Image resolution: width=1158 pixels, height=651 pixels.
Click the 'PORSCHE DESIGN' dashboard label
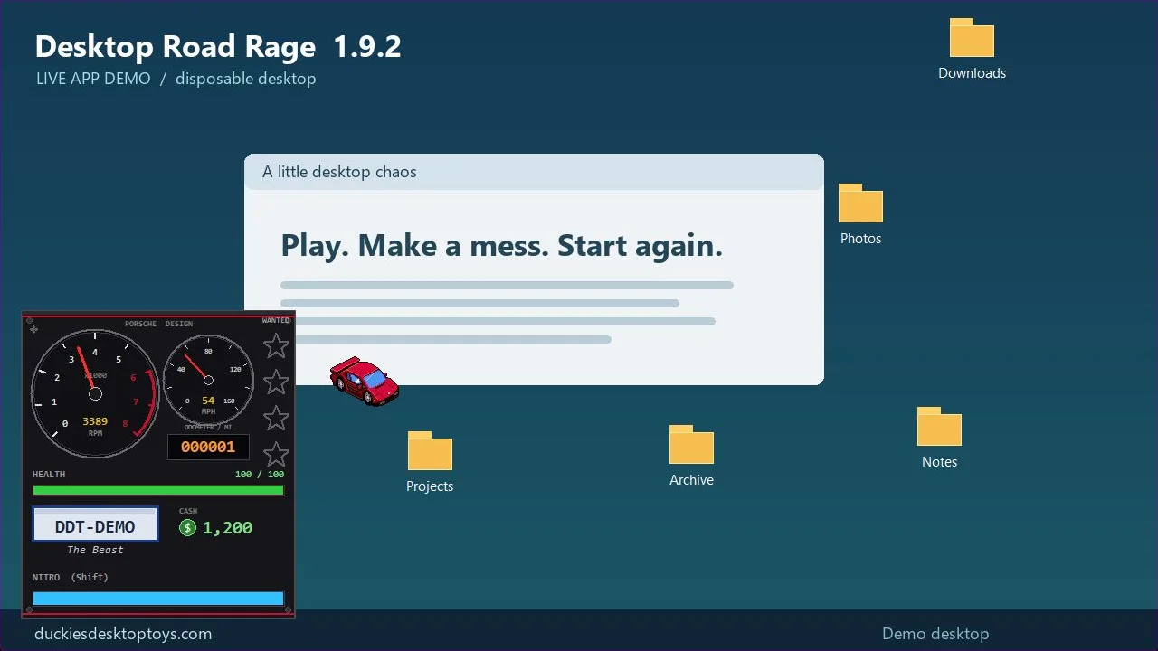tap(158, 324)
